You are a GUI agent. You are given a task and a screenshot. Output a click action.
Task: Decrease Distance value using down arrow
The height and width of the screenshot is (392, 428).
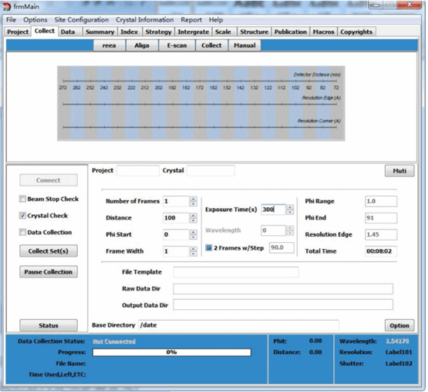[x=193, y=221]
